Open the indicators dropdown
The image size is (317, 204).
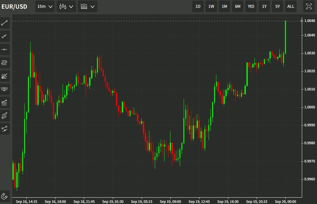tap(88, 6)
